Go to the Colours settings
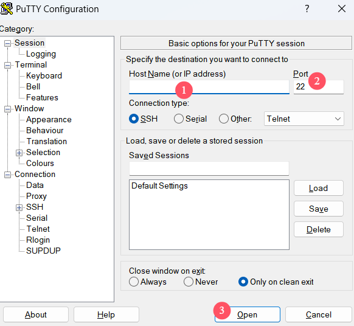This screenshot has width=354, height=326. [x=40, y=163]
